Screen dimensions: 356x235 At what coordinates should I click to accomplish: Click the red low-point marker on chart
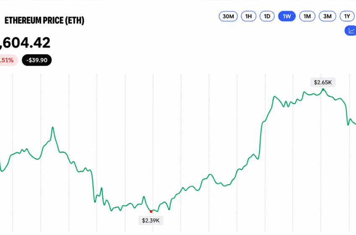click(151, 211)
